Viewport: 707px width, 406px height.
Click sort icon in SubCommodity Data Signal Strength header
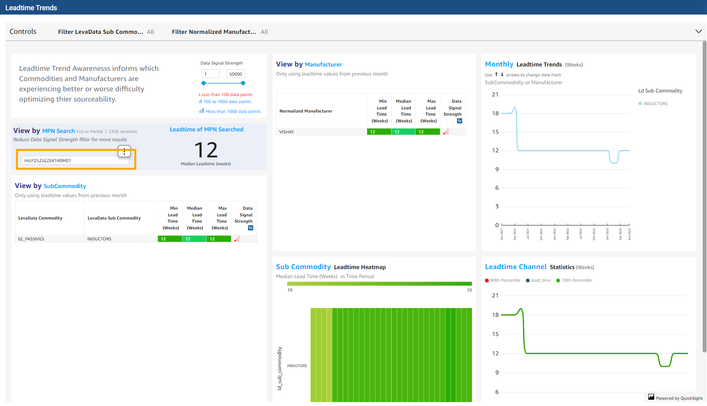click(250, 228)
